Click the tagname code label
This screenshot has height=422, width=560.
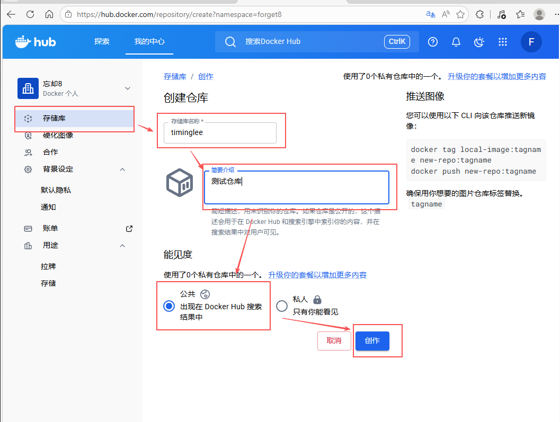click(426, 204)
